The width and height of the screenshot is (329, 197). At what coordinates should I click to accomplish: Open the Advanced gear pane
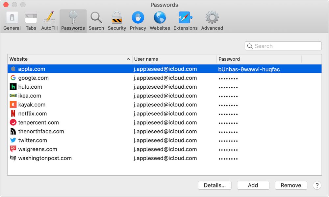pyautogui.click(x=212, y=21)
